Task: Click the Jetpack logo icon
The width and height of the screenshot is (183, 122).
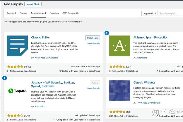Action: 18,91
